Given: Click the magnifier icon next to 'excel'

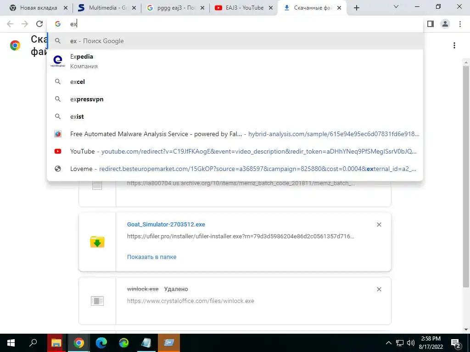Looking at the screenshot, I should tap(58, 82).
